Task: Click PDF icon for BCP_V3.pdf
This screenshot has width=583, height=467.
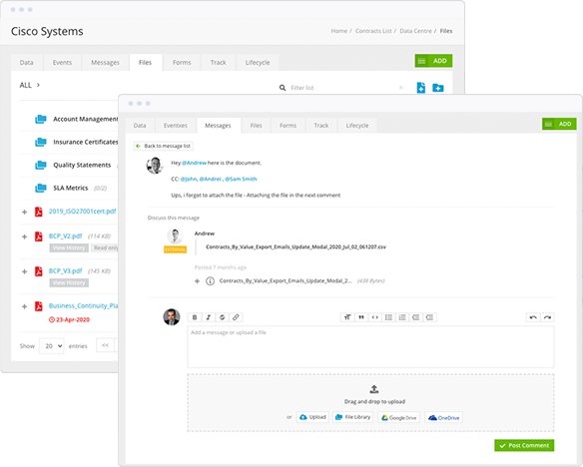Action: click(39, 271)
